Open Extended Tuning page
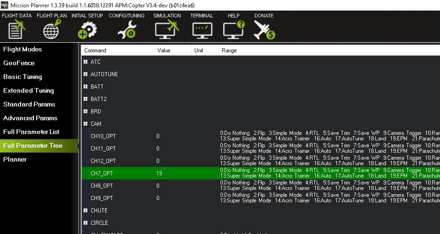 (28, 90)
